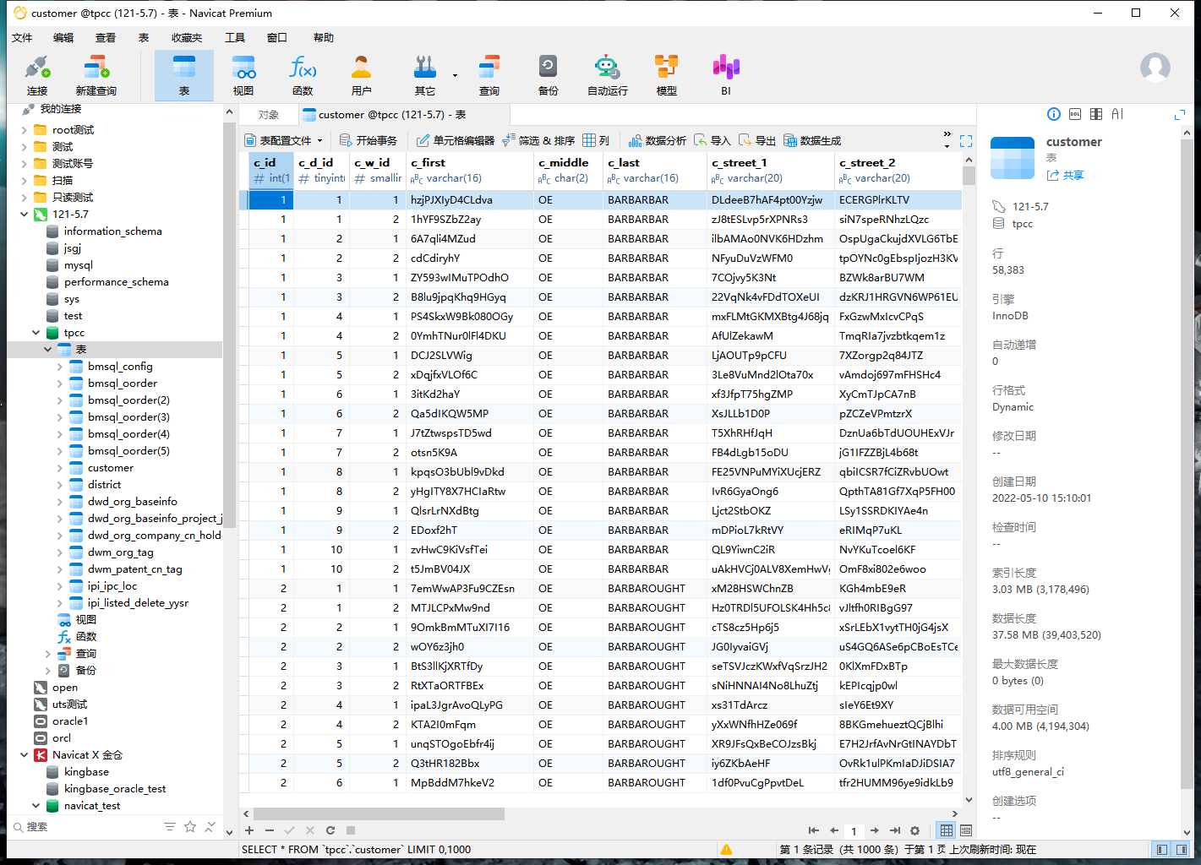
Task: Click the page number input field
Action: point(854,831)
